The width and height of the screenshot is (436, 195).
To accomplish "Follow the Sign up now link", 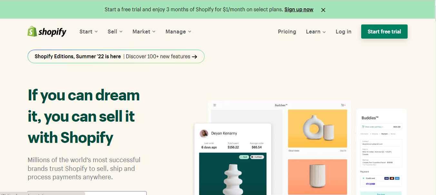I will click(299, 9).
